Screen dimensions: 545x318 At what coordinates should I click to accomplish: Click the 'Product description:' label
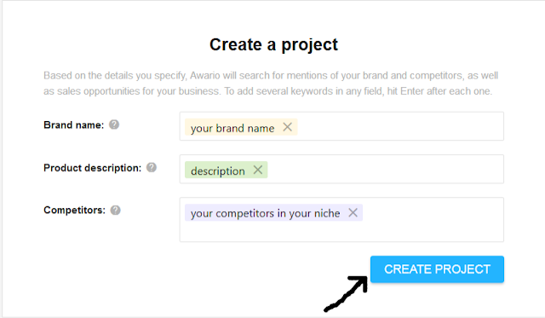[93, 168]
